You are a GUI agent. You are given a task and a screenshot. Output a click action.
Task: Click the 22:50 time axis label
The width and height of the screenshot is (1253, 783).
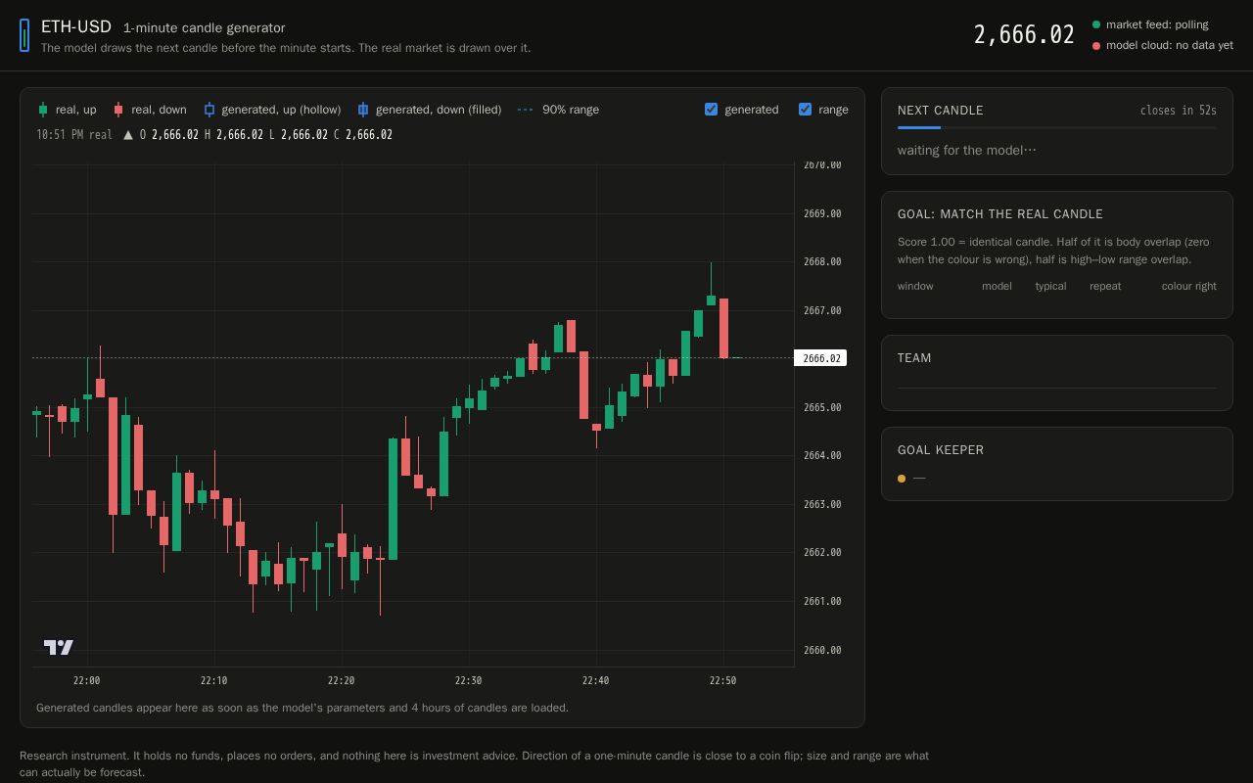tap(722, 680)
